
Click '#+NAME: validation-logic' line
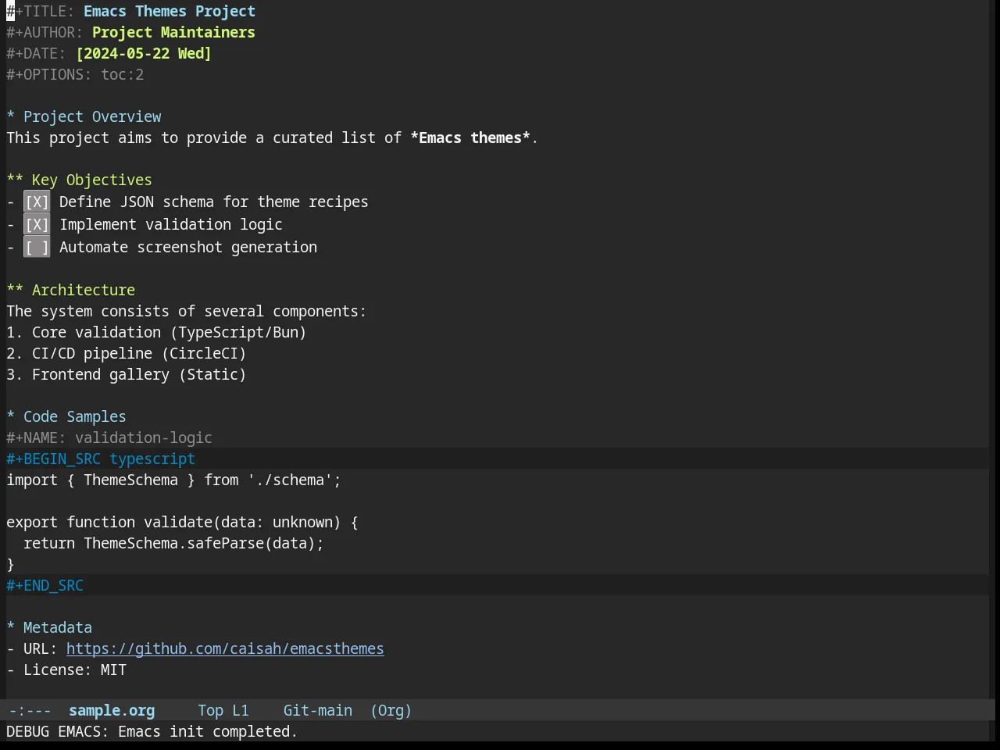(109, 438)
